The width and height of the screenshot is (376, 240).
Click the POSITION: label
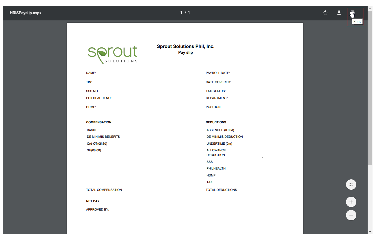pyautogui.click(x=214, y=107)
